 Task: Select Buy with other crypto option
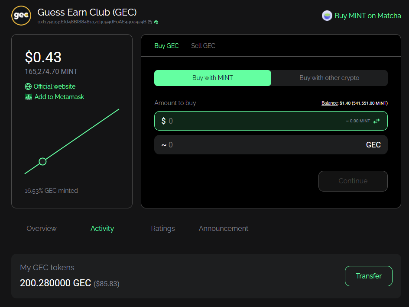point(329,78)
